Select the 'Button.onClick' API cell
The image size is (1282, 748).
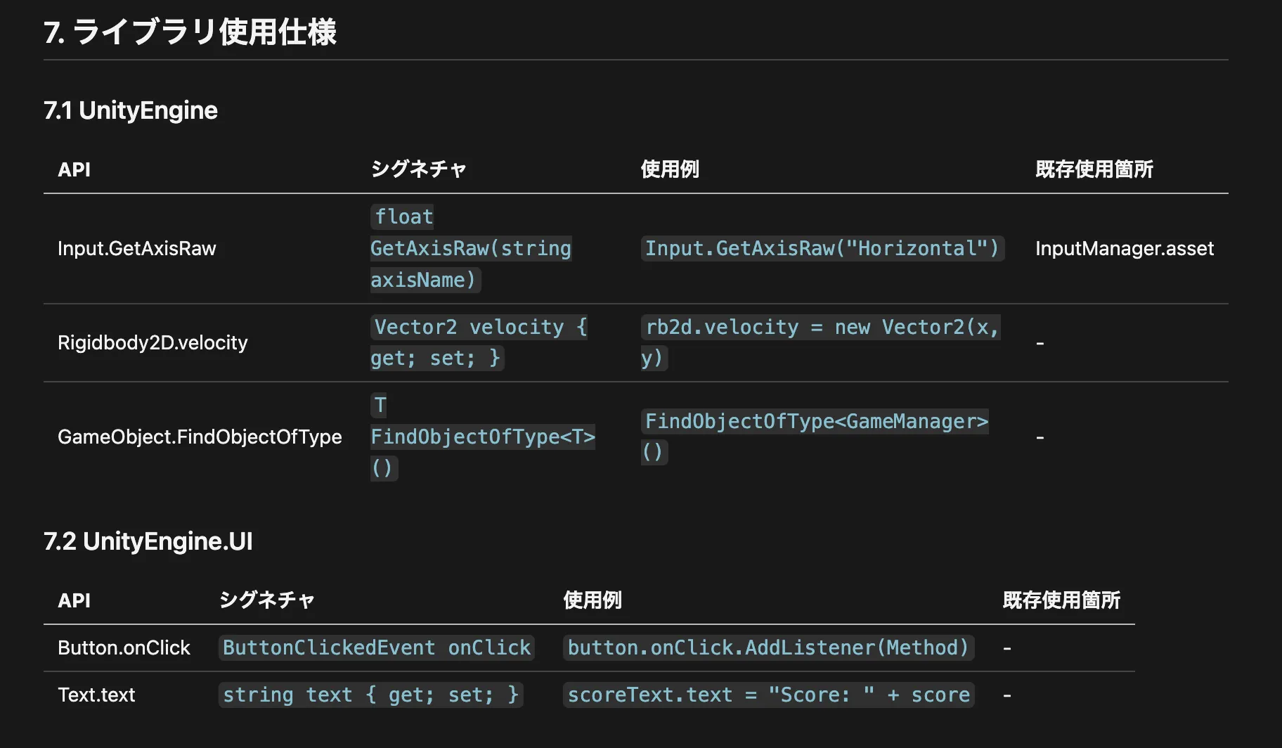pyautogui.click(x=124, y=647)
